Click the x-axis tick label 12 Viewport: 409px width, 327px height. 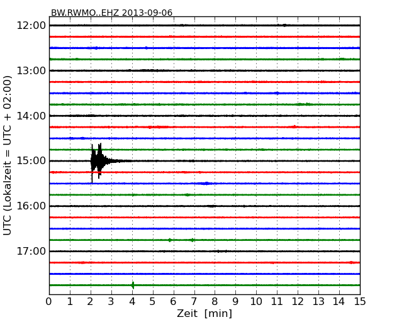[x=298, y=302]
